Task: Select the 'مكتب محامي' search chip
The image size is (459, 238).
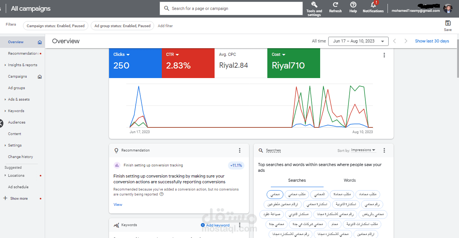Action: click(x=297, y=195)
